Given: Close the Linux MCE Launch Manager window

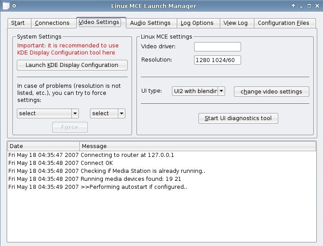Looking at the screenshot, I should (317, 6).
